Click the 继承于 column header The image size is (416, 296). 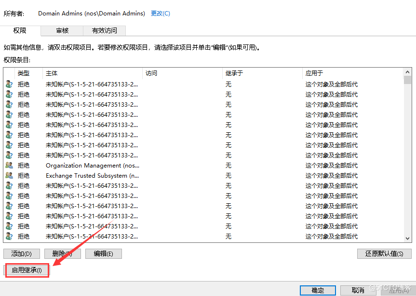262,73
